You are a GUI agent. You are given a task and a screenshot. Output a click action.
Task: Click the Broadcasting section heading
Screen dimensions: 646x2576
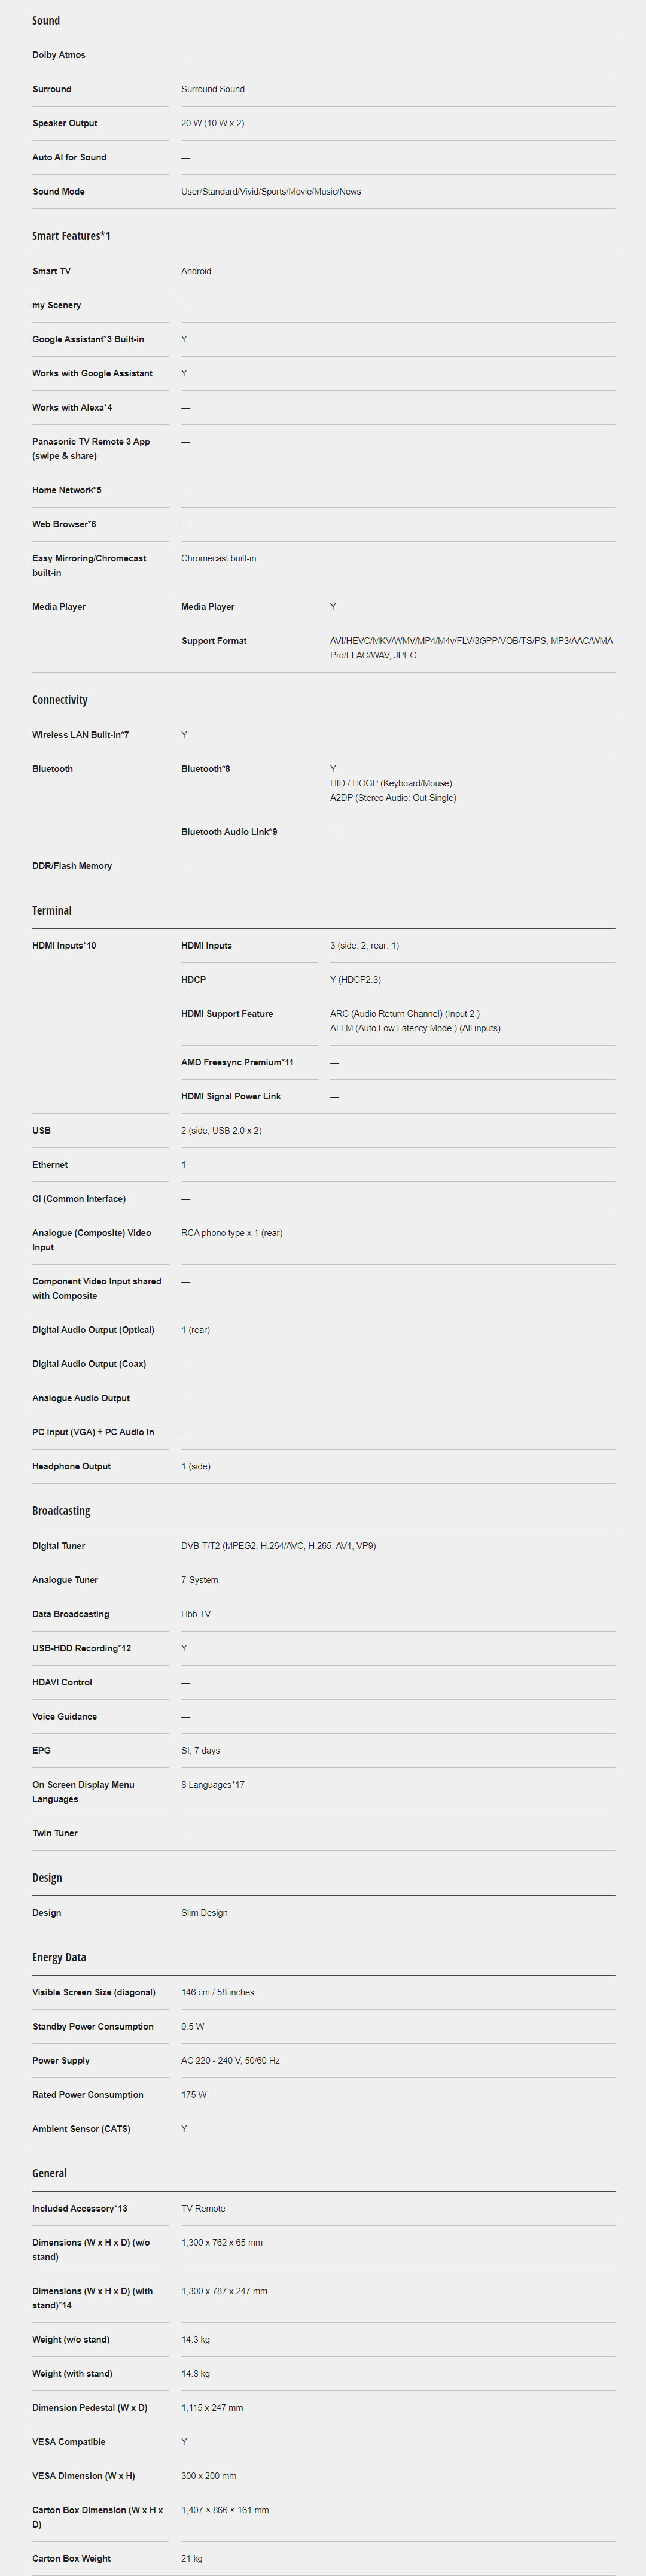pos(61,1511)
